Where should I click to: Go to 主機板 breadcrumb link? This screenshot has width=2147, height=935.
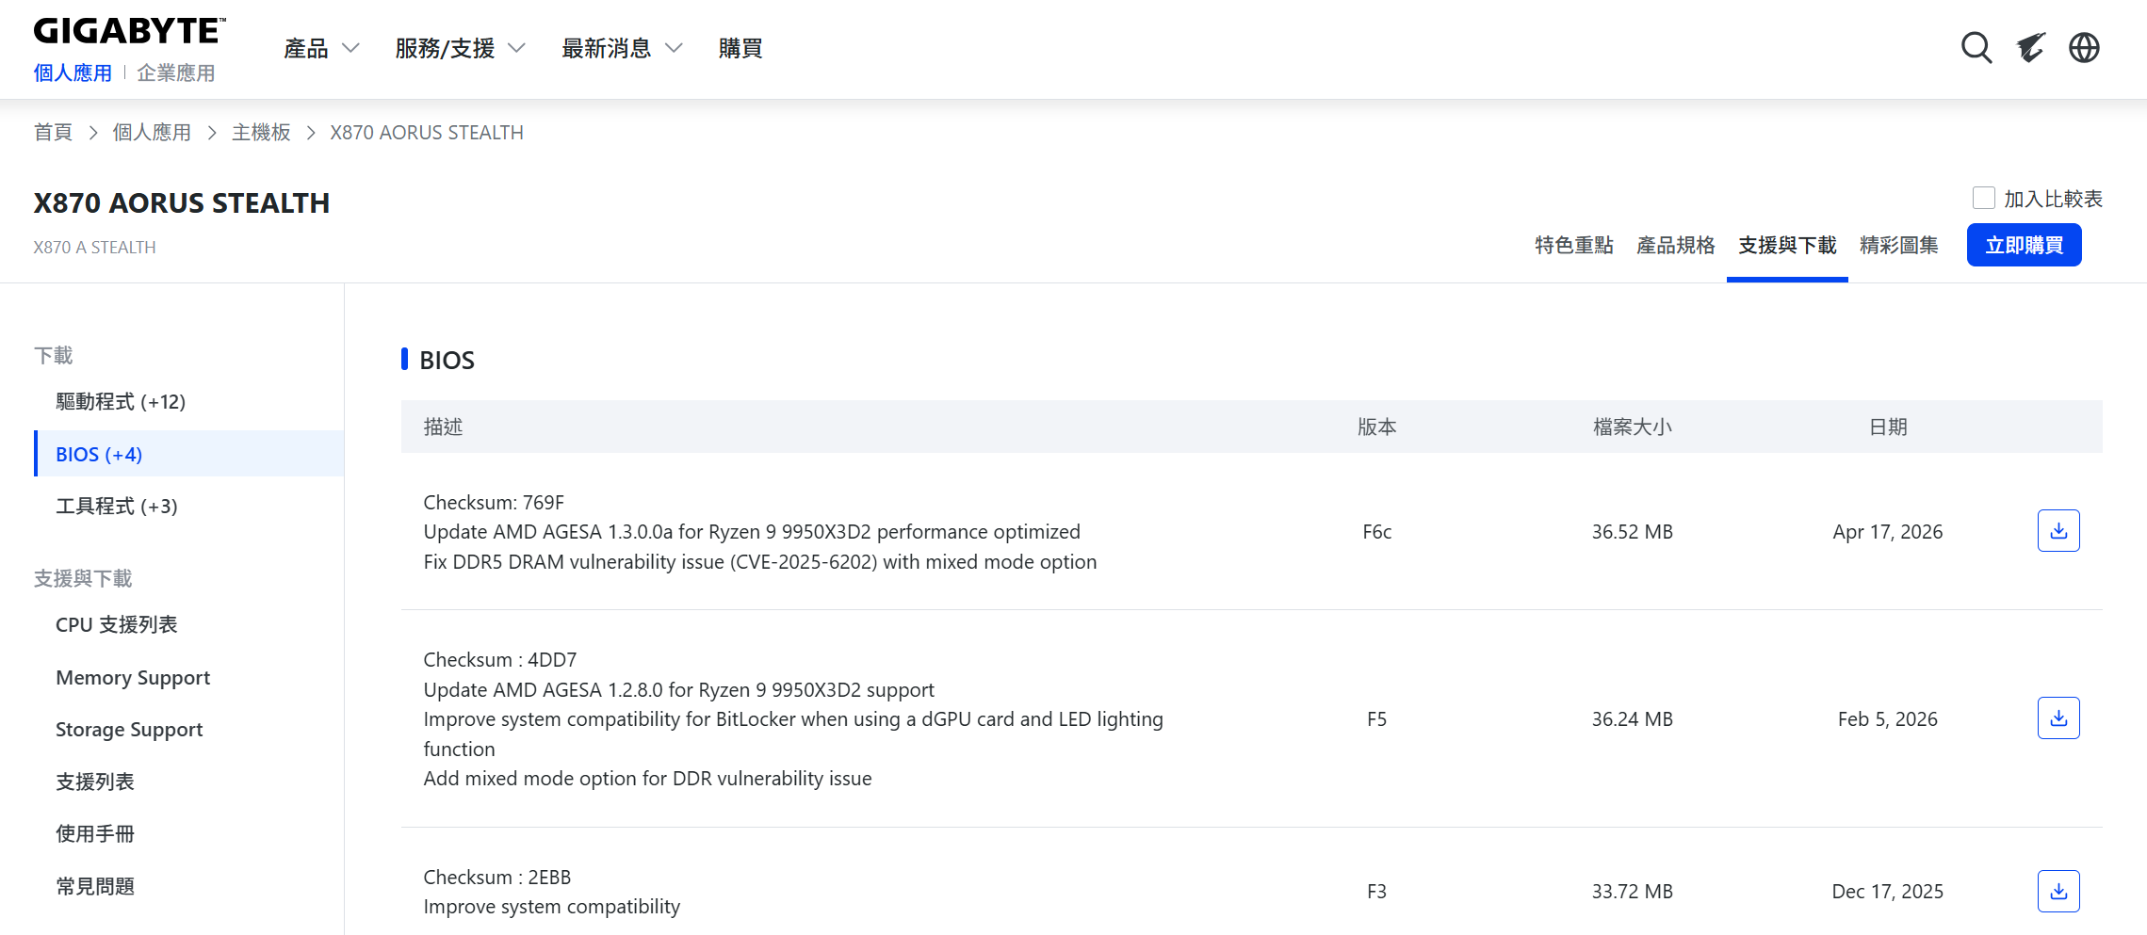pos(261,133)
